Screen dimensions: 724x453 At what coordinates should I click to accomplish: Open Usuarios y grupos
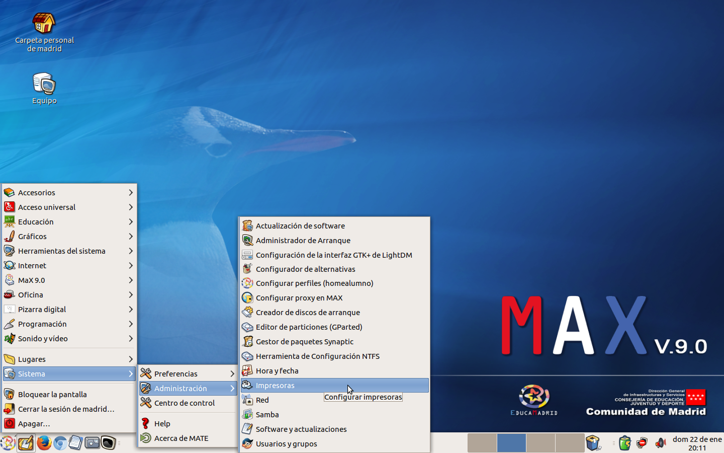coord(335,444)
